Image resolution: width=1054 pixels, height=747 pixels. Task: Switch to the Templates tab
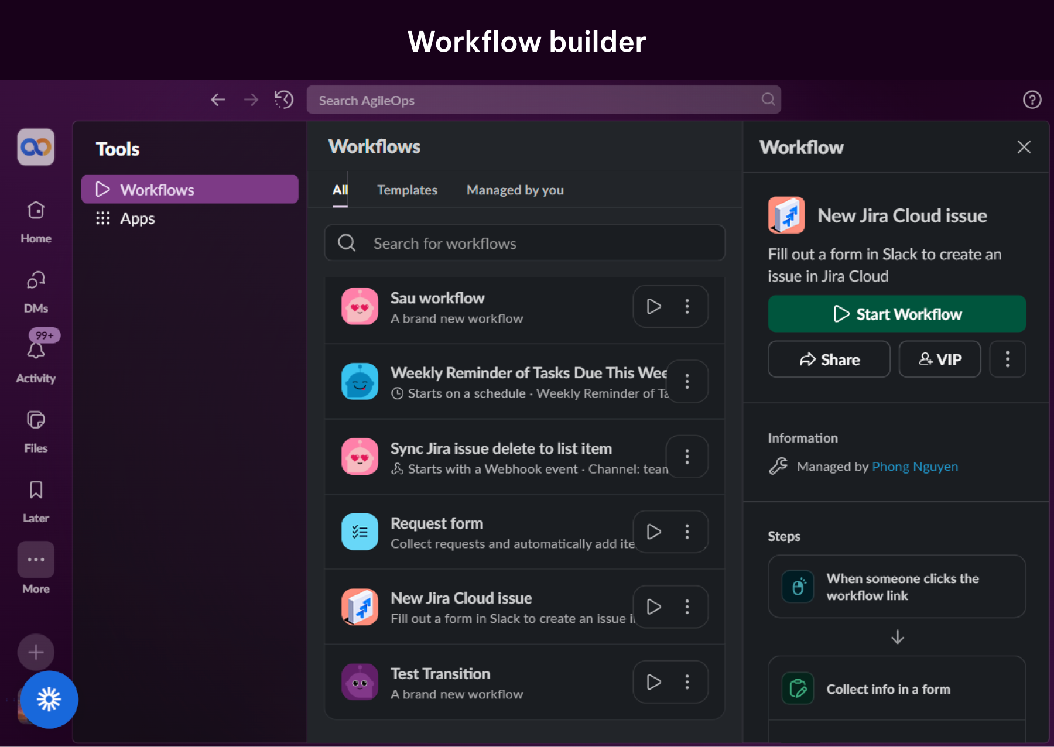click(x=407, y=190)
